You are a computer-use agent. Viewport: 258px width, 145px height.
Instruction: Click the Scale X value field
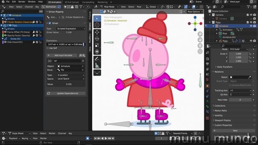tap(238, 54)
